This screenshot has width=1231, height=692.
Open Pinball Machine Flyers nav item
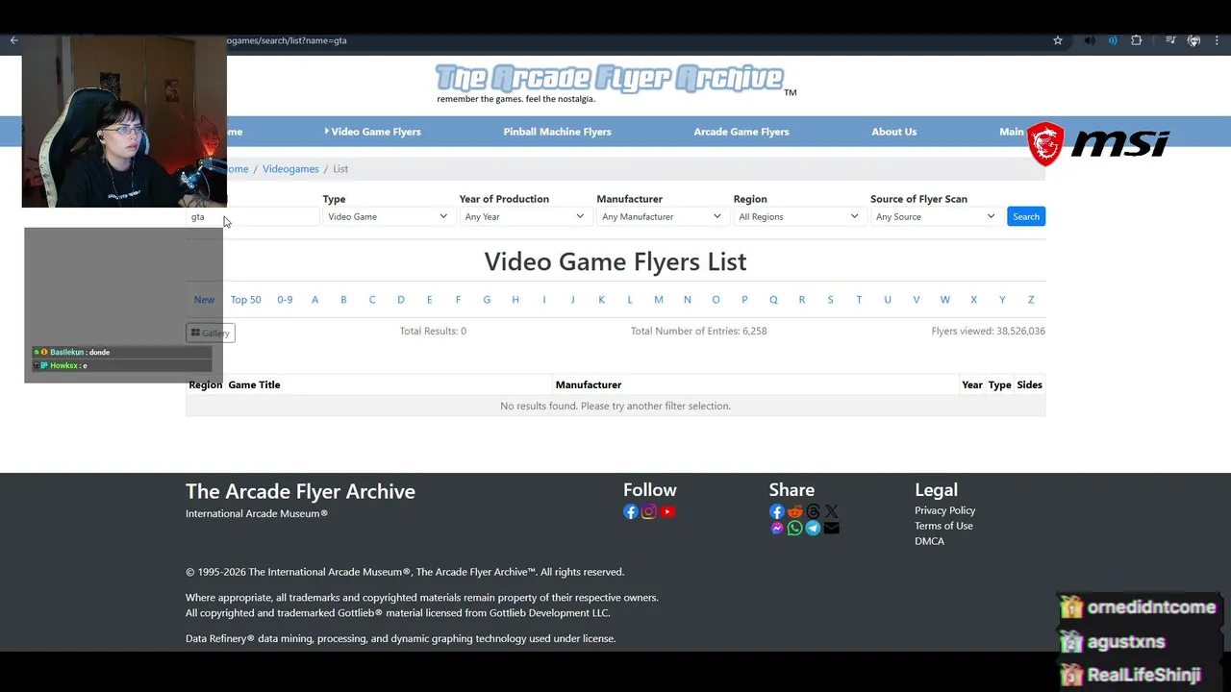(558, 132)
